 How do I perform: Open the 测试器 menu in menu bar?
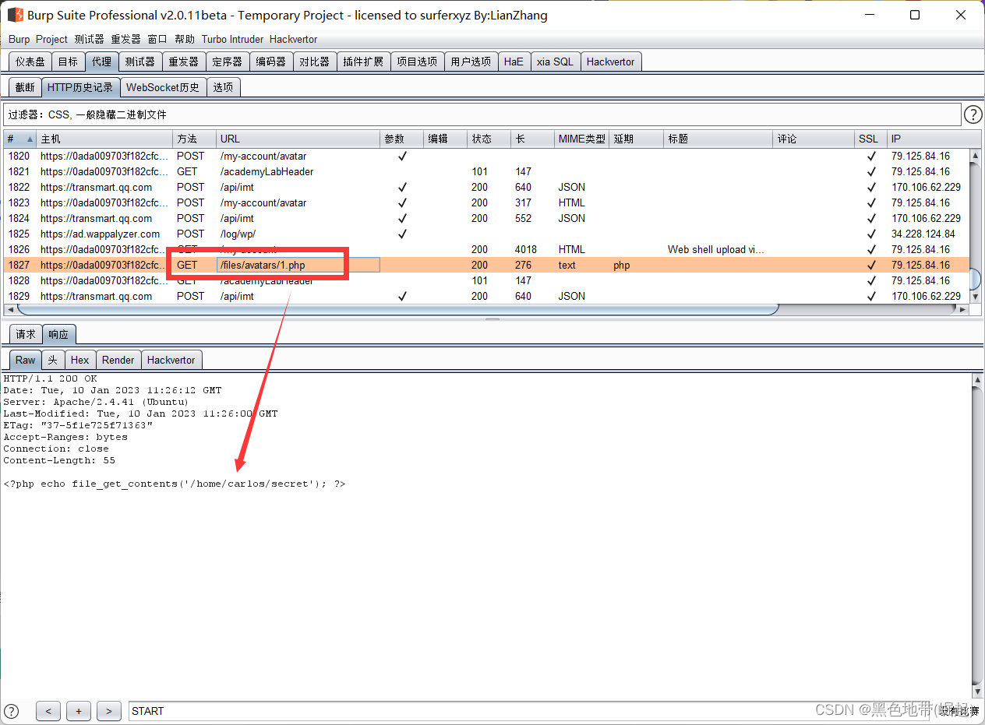click(89, 39)
